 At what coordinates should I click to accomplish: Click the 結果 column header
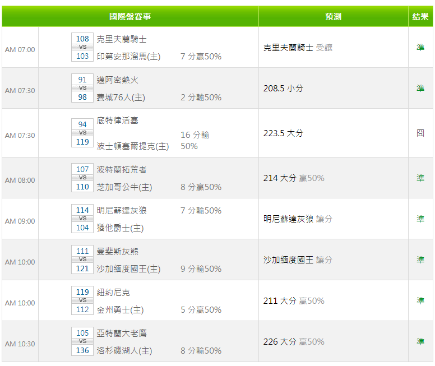420,16
